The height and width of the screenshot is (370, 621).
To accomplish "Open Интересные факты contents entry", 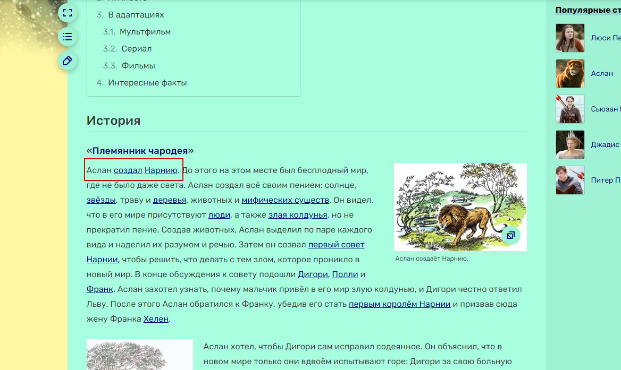I will tap(147, 83).
